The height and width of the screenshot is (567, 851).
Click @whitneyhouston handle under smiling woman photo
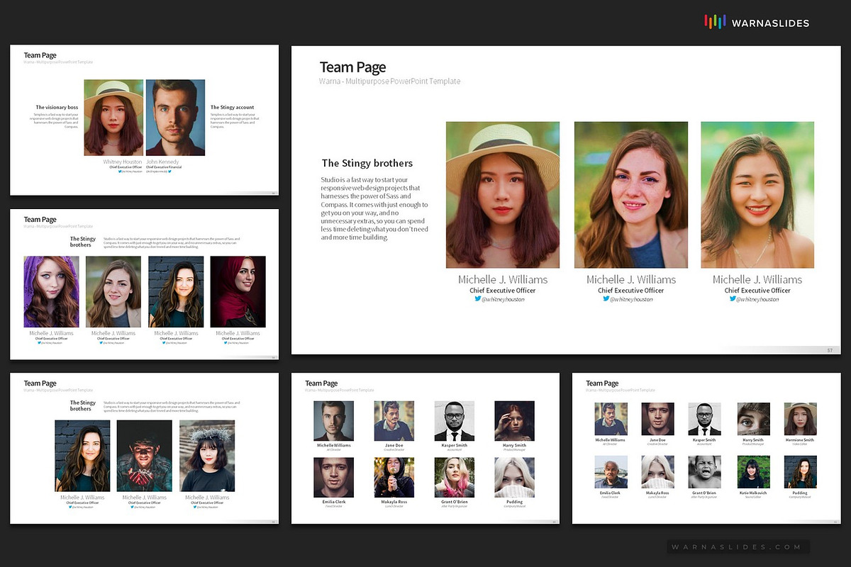coord(757,299)
